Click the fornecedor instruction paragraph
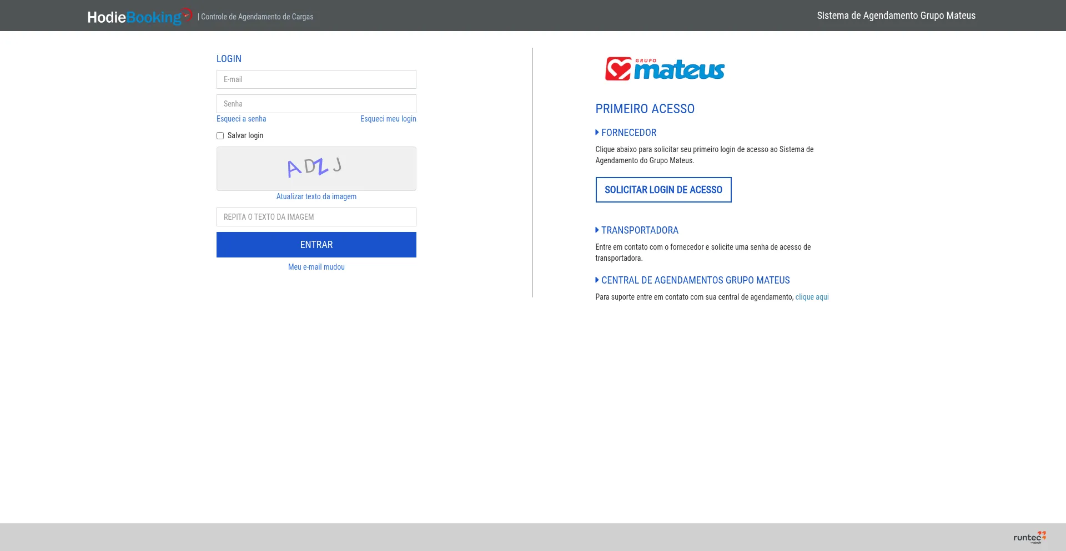The image size is (1066, 551). (x=705, y=155)
